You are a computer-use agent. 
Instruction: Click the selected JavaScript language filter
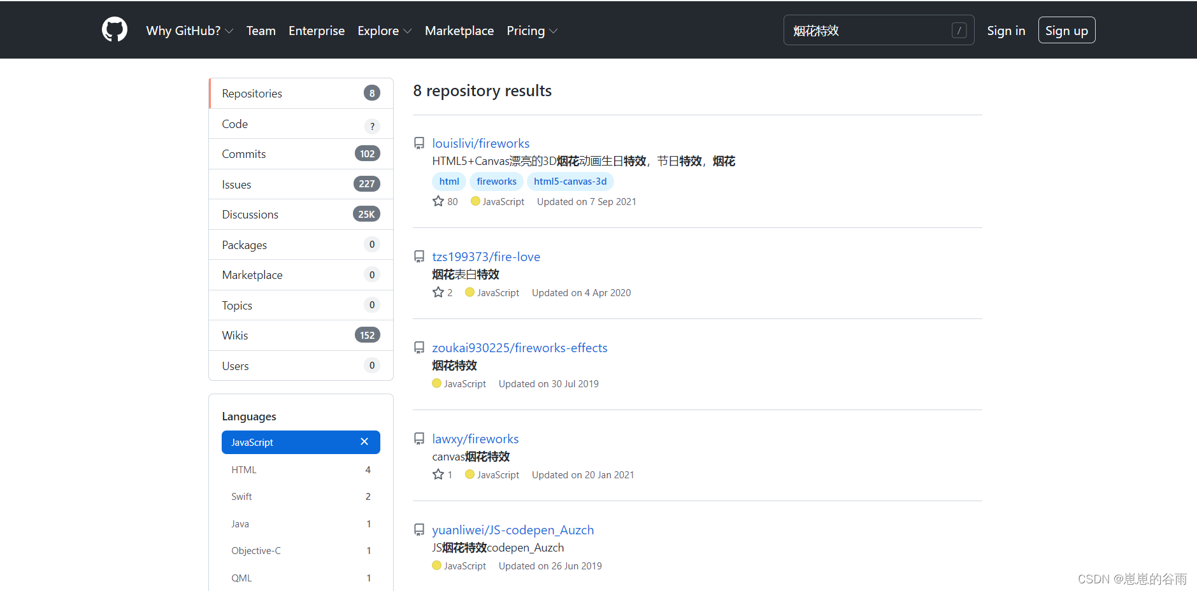point(301,443)
